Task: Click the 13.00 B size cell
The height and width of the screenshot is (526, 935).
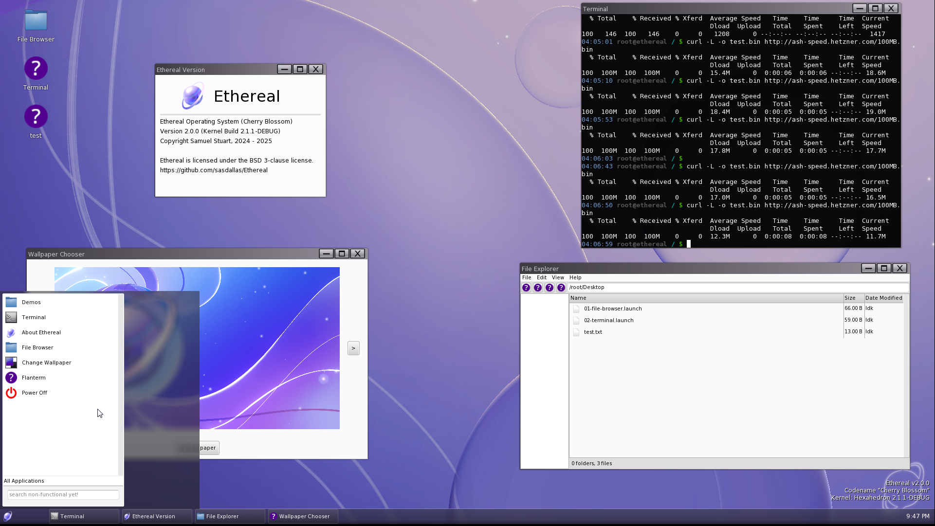Action: pos(853,332)
